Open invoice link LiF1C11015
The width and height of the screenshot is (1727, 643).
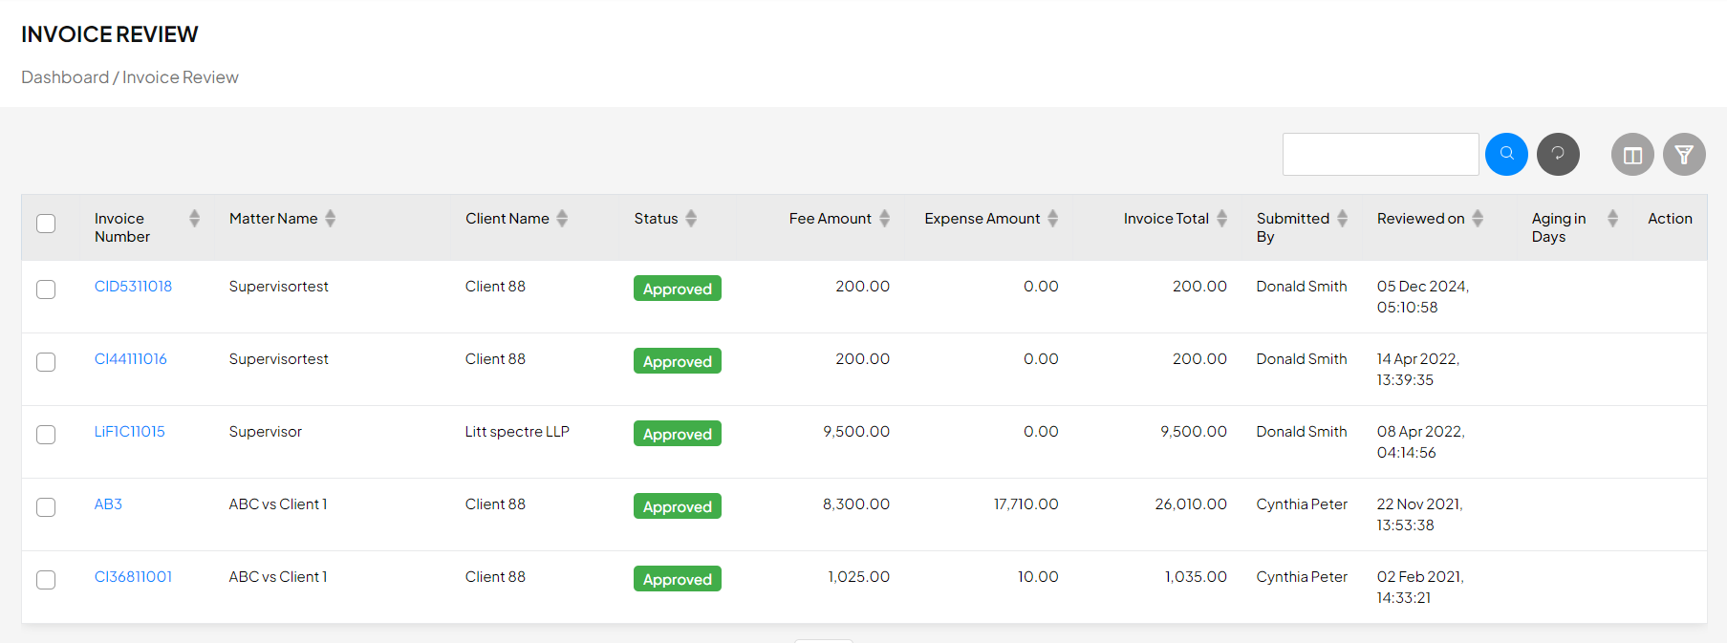click(129, 432)
